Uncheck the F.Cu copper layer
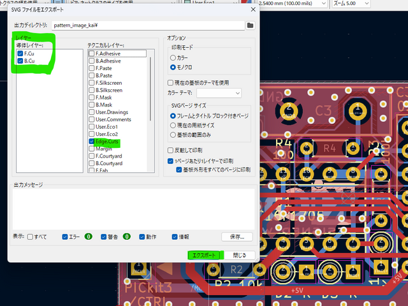The height and width of the screenshot is (306, 408). 20,54
